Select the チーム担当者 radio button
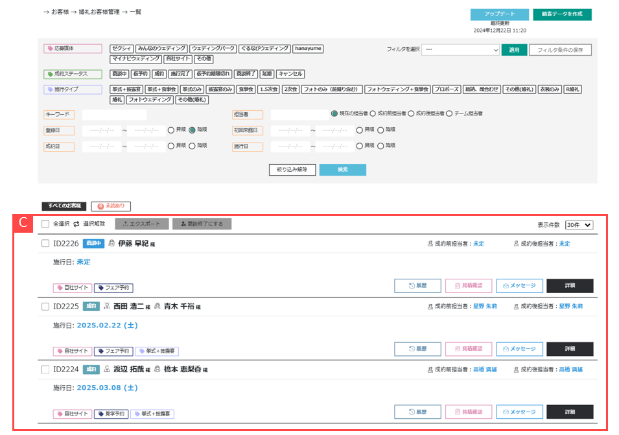The width and height of the screenshot is (619, 435). pyautogui.click(x=449, y=113)
